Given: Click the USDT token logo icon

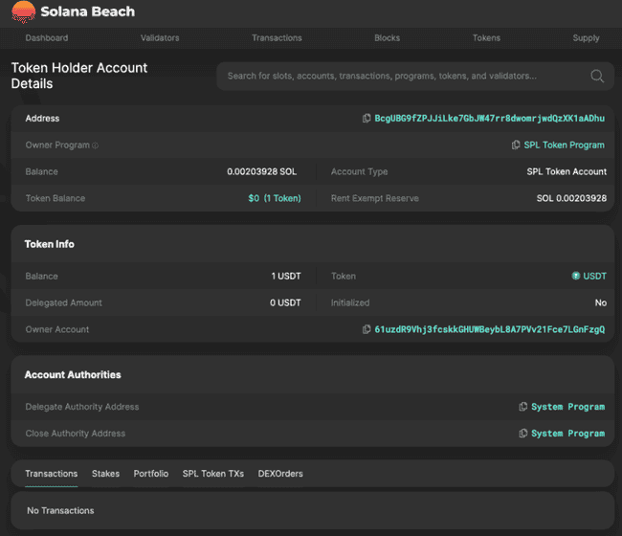Looking at the screenshot, I should point(575,276).
